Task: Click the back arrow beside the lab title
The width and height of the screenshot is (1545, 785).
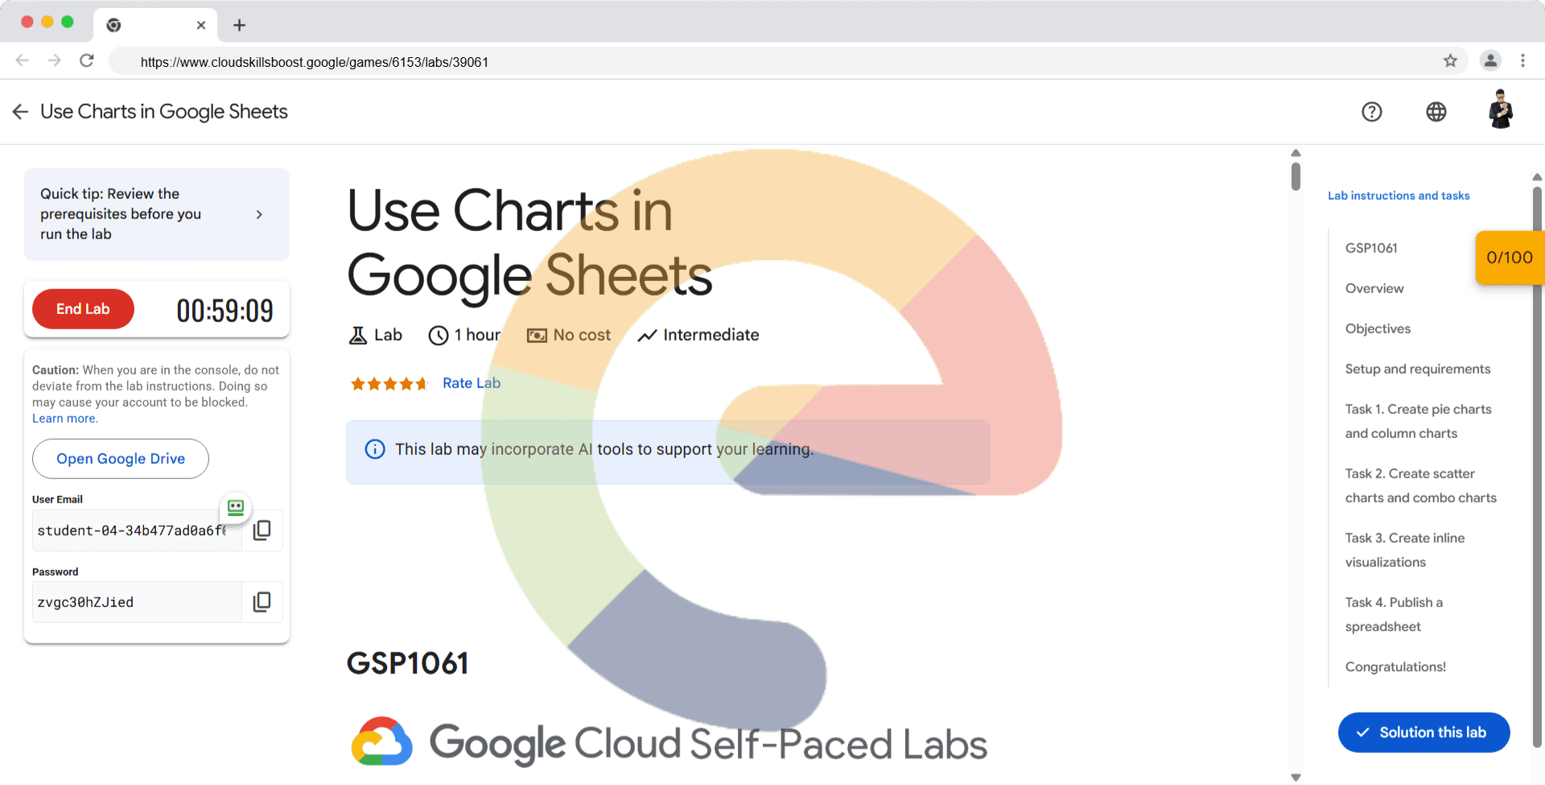Action: pos(21,112)
